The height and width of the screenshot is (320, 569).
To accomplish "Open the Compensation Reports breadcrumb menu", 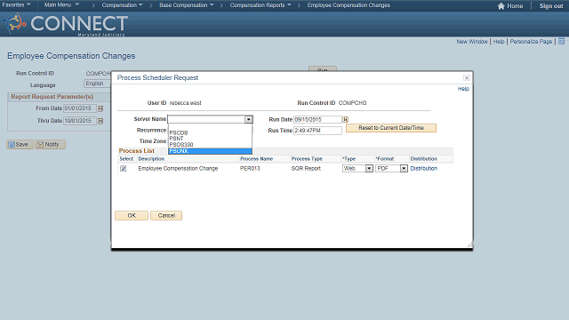I will (x=260, y=5).
